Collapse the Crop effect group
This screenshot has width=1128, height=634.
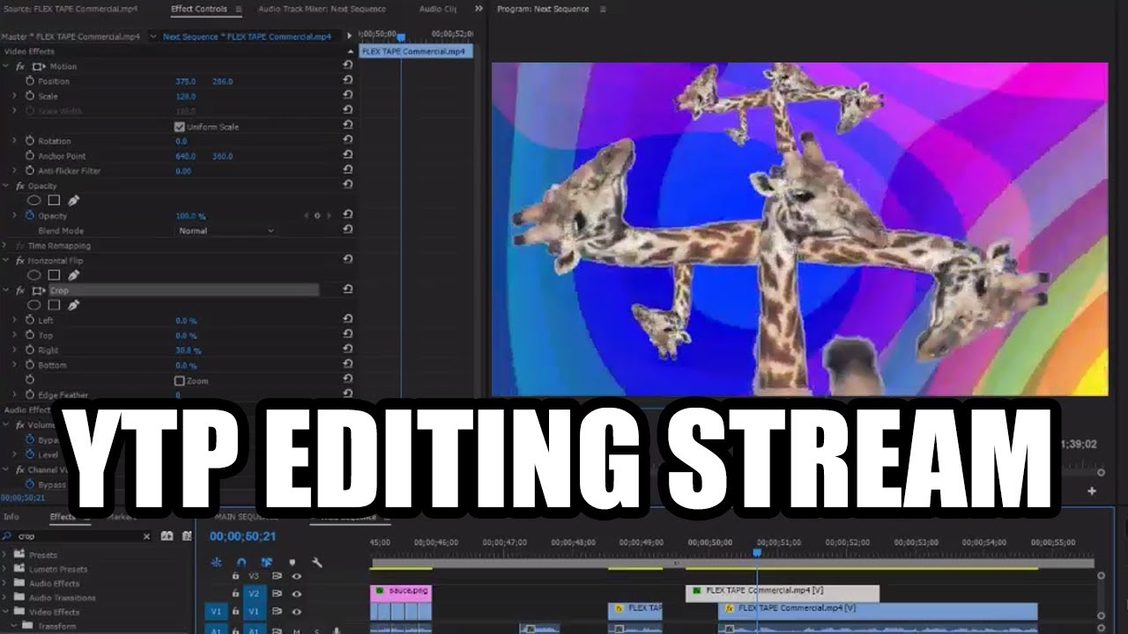7,291
